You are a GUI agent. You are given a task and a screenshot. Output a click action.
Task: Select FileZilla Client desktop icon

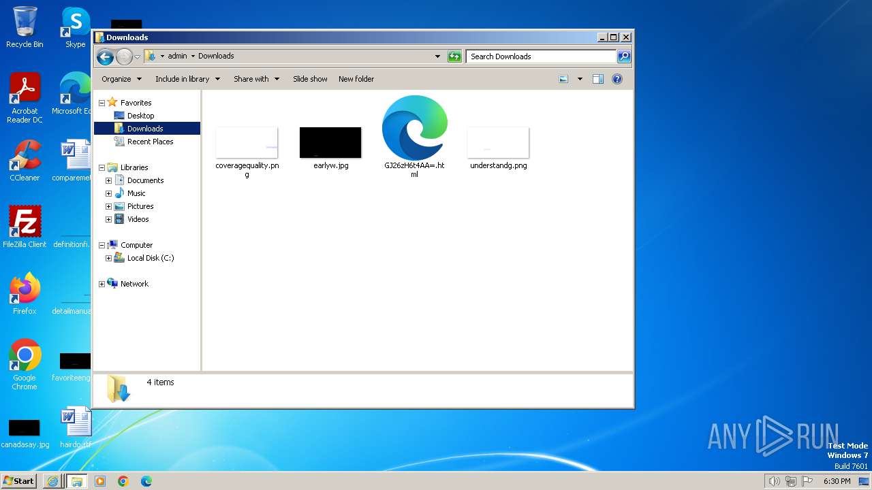(x=25, y=227)
